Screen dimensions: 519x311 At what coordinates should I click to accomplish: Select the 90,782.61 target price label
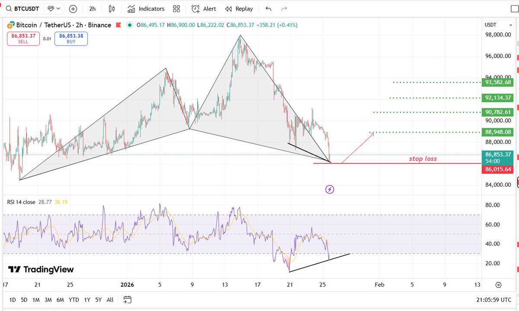tap(497, 112)
